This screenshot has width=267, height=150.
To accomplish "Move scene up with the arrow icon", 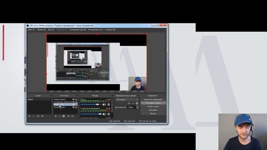I will (x=38, y=116).
